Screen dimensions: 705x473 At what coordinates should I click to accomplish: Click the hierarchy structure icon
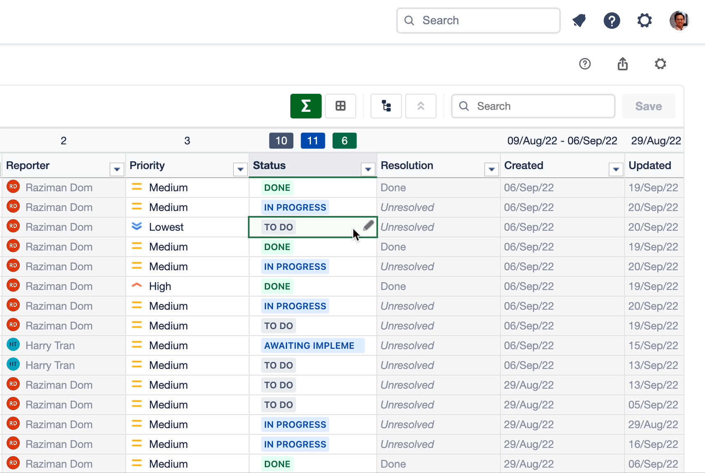[x=386, y=106]
